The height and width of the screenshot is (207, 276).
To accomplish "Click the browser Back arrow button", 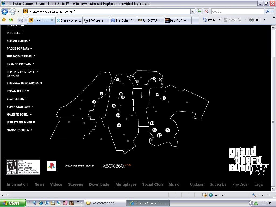I will point(5,12).
